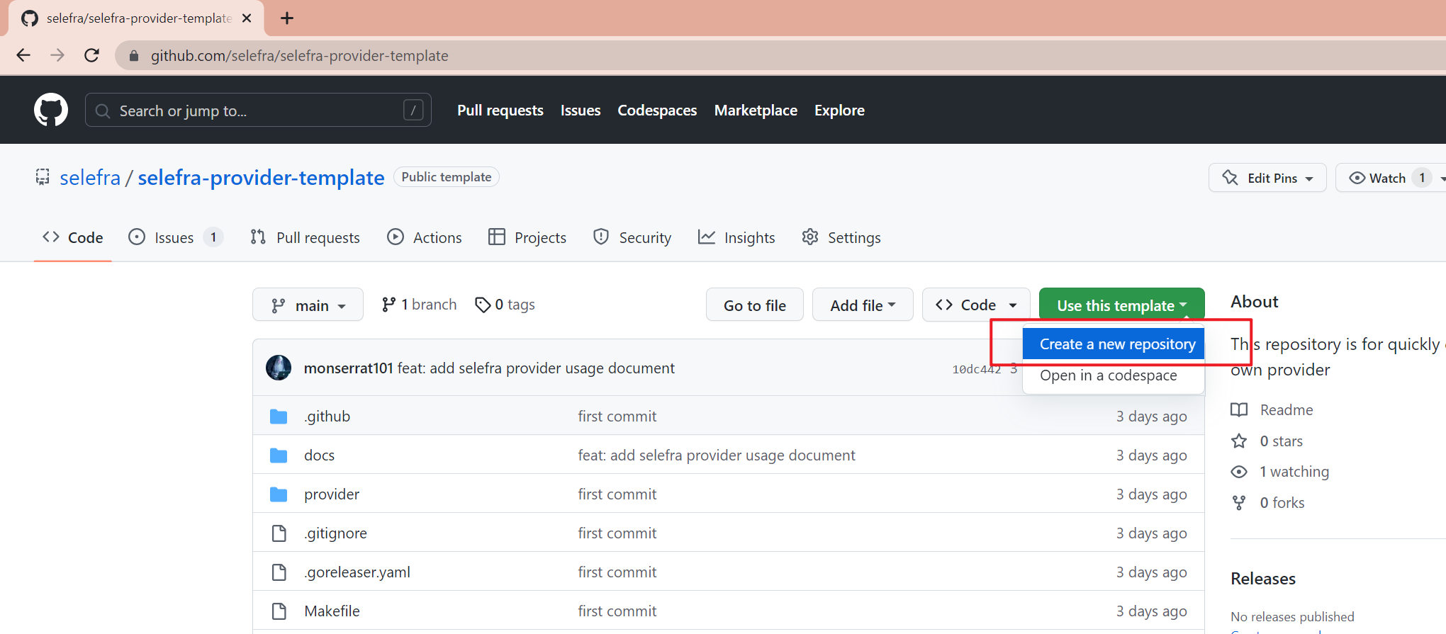
Task: Click the provider folder icon
Action: click(x=279, y=494)
